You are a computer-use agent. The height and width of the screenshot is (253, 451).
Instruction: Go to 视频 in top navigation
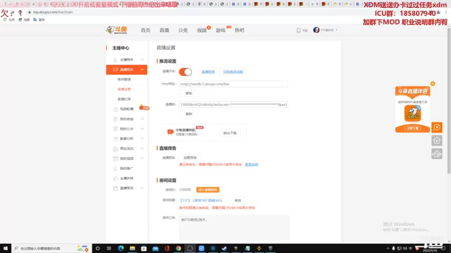coord(202,30)
